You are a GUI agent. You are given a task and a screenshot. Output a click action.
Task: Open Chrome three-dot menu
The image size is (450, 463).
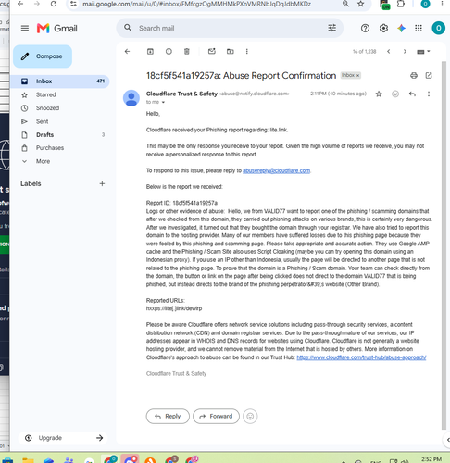[442, 4]
